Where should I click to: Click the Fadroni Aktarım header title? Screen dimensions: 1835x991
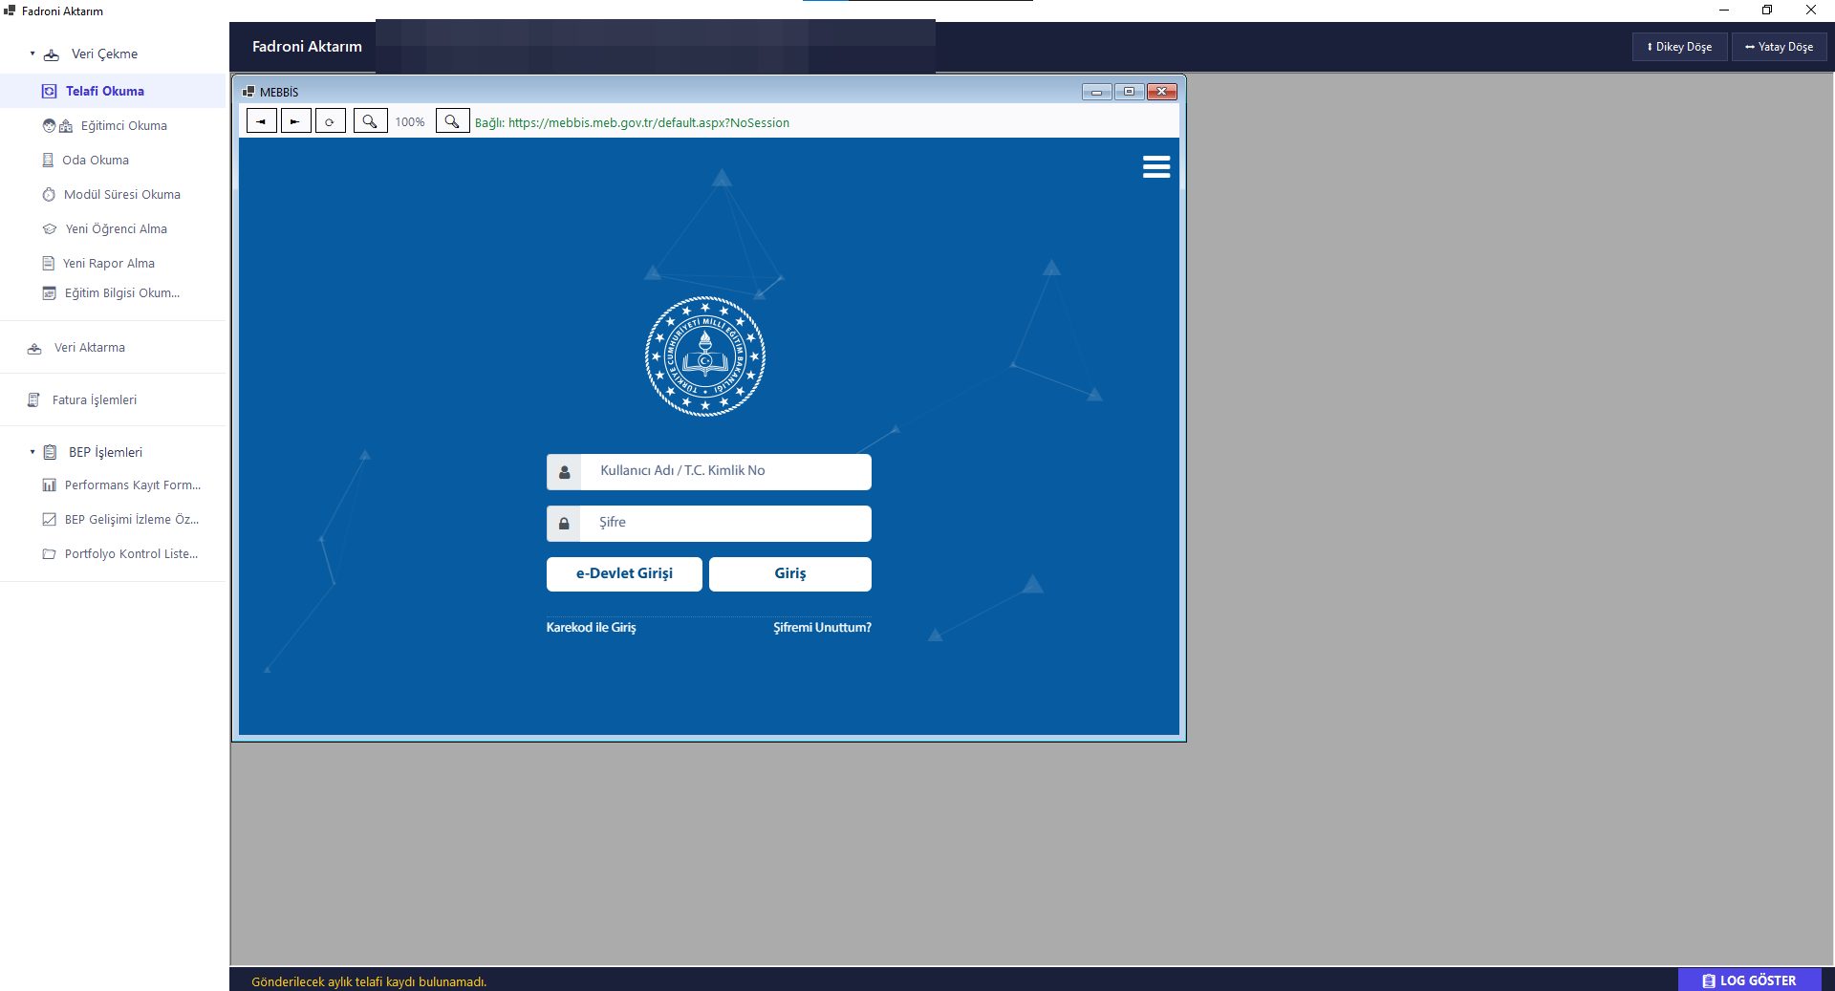[x=307, y=46]
